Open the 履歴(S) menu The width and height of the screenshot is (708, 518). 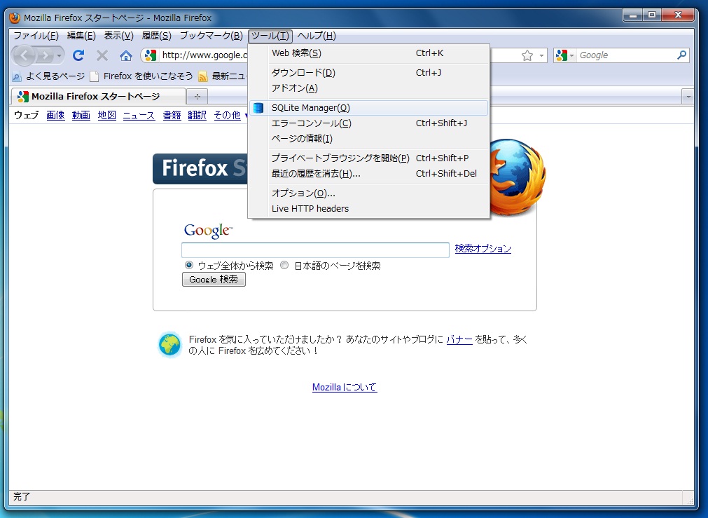pos(157,36)
